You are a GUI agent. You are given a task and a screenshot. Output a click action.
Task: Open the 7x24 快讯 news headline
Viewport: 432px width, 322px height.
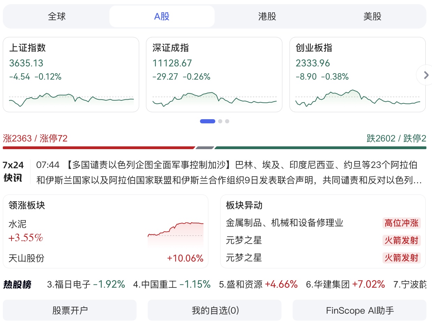click(x=228, y=172)
